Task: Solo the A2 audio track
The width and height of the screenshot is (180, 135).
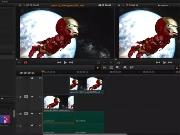Action: click(x=36, y=125)
